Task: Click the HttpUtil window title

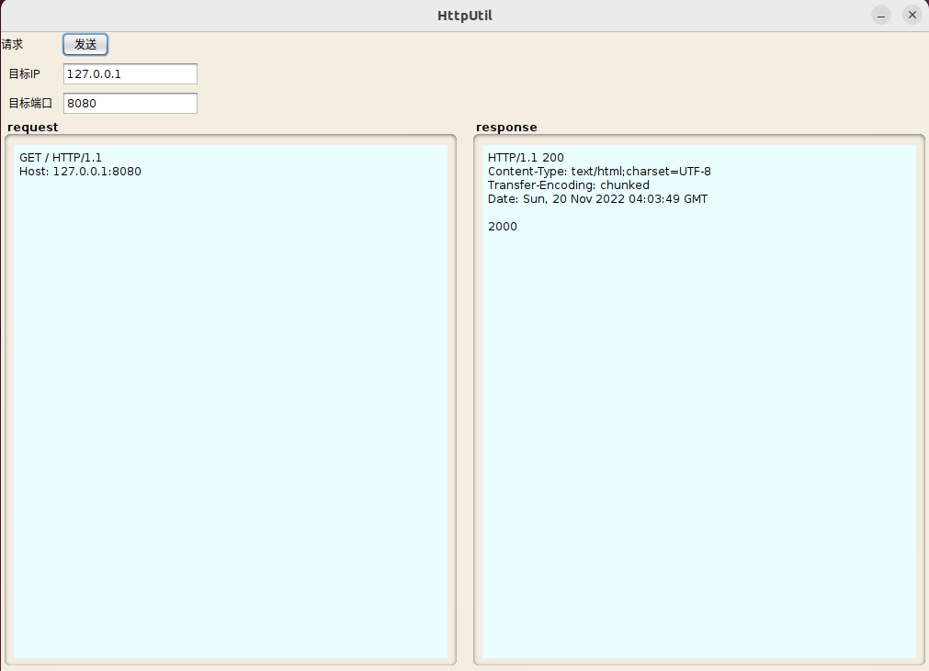Action: (x=465, y=16)
